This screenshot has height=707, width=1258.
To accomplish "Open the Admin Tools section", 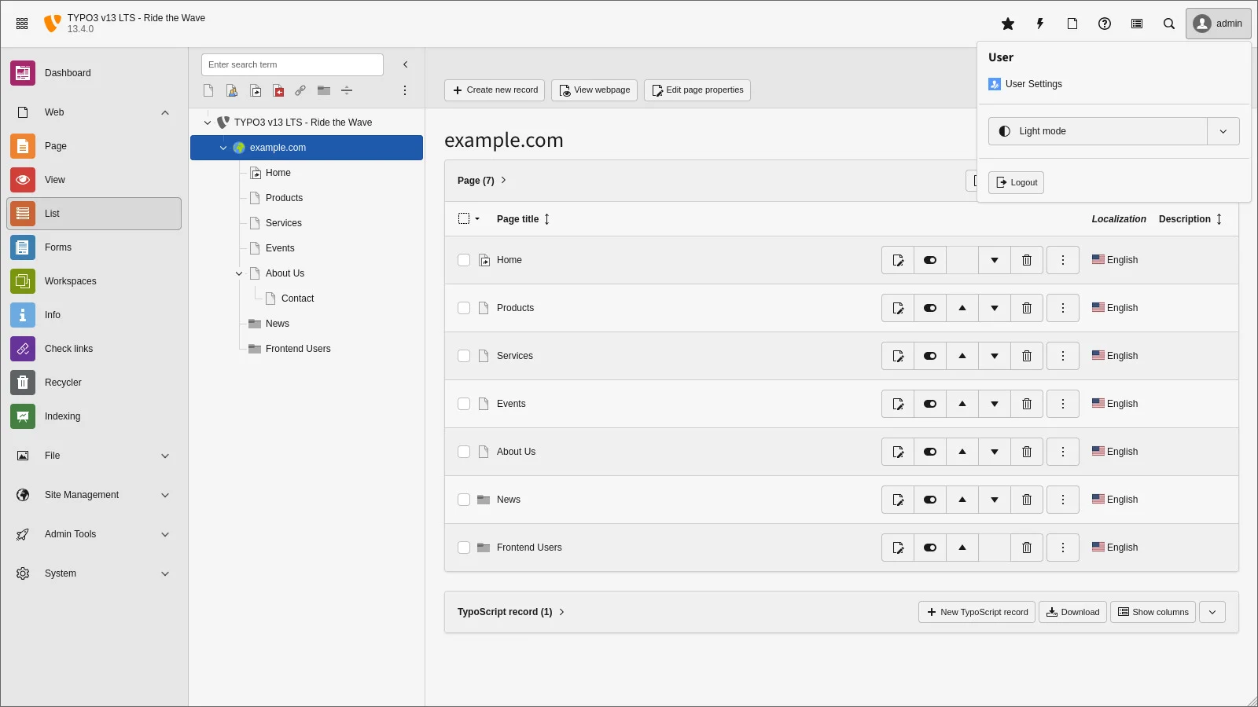I will pos(70,534).
